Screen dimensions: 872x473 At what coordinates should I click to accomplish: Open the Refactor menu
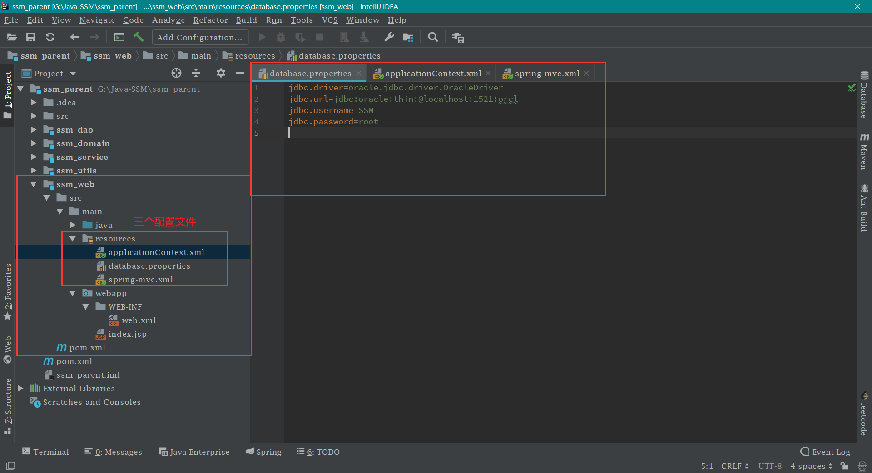click(210, 20)
